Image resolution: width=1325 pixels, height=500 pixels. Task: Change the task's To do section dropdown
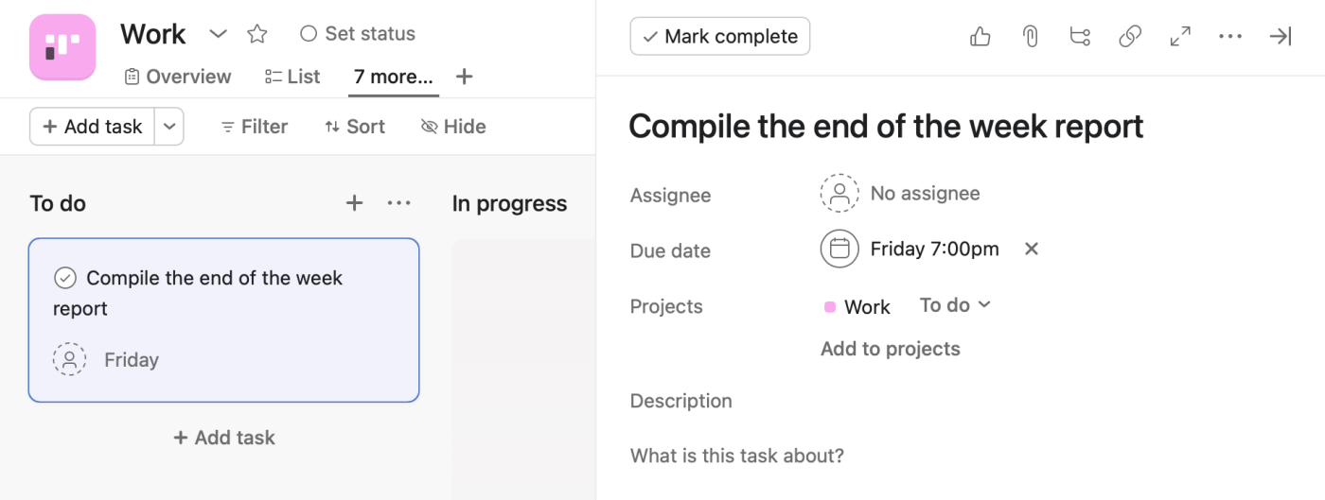tap(955, 305)
